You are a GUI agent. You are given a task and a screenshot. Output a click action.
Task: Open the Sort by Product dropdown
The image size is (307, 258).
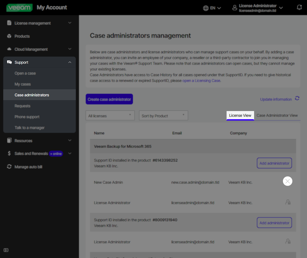point(163,115)
